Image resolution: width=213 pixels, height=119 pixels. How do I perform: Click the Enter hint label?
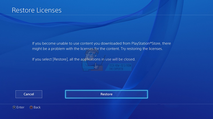(21, 107)
